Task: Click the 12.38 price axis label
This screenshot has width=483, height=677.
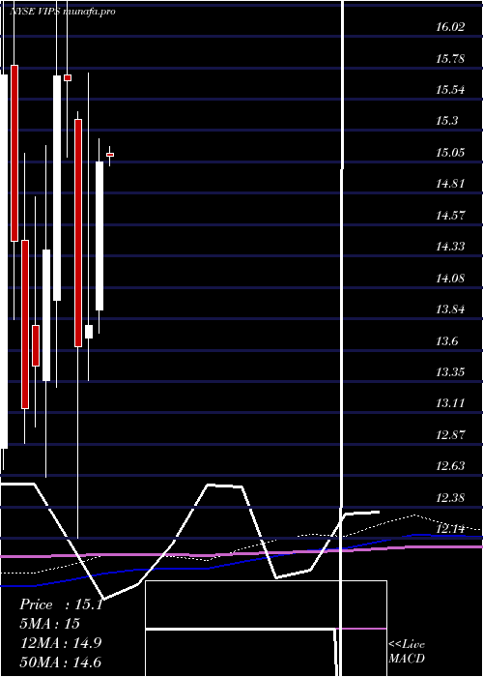Action: [x=450, y=498]
